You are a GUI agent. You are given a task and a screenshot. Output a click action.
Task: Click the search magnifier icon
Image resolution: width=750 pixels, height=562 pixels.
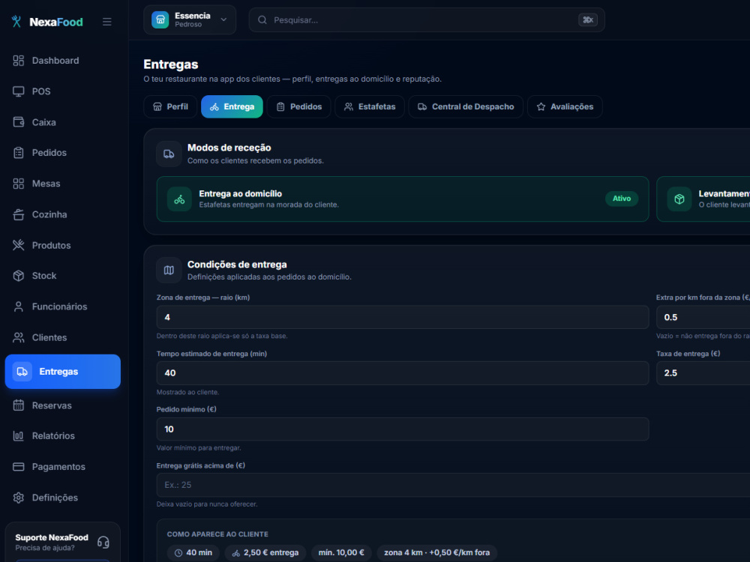click(x=262, y=20)
